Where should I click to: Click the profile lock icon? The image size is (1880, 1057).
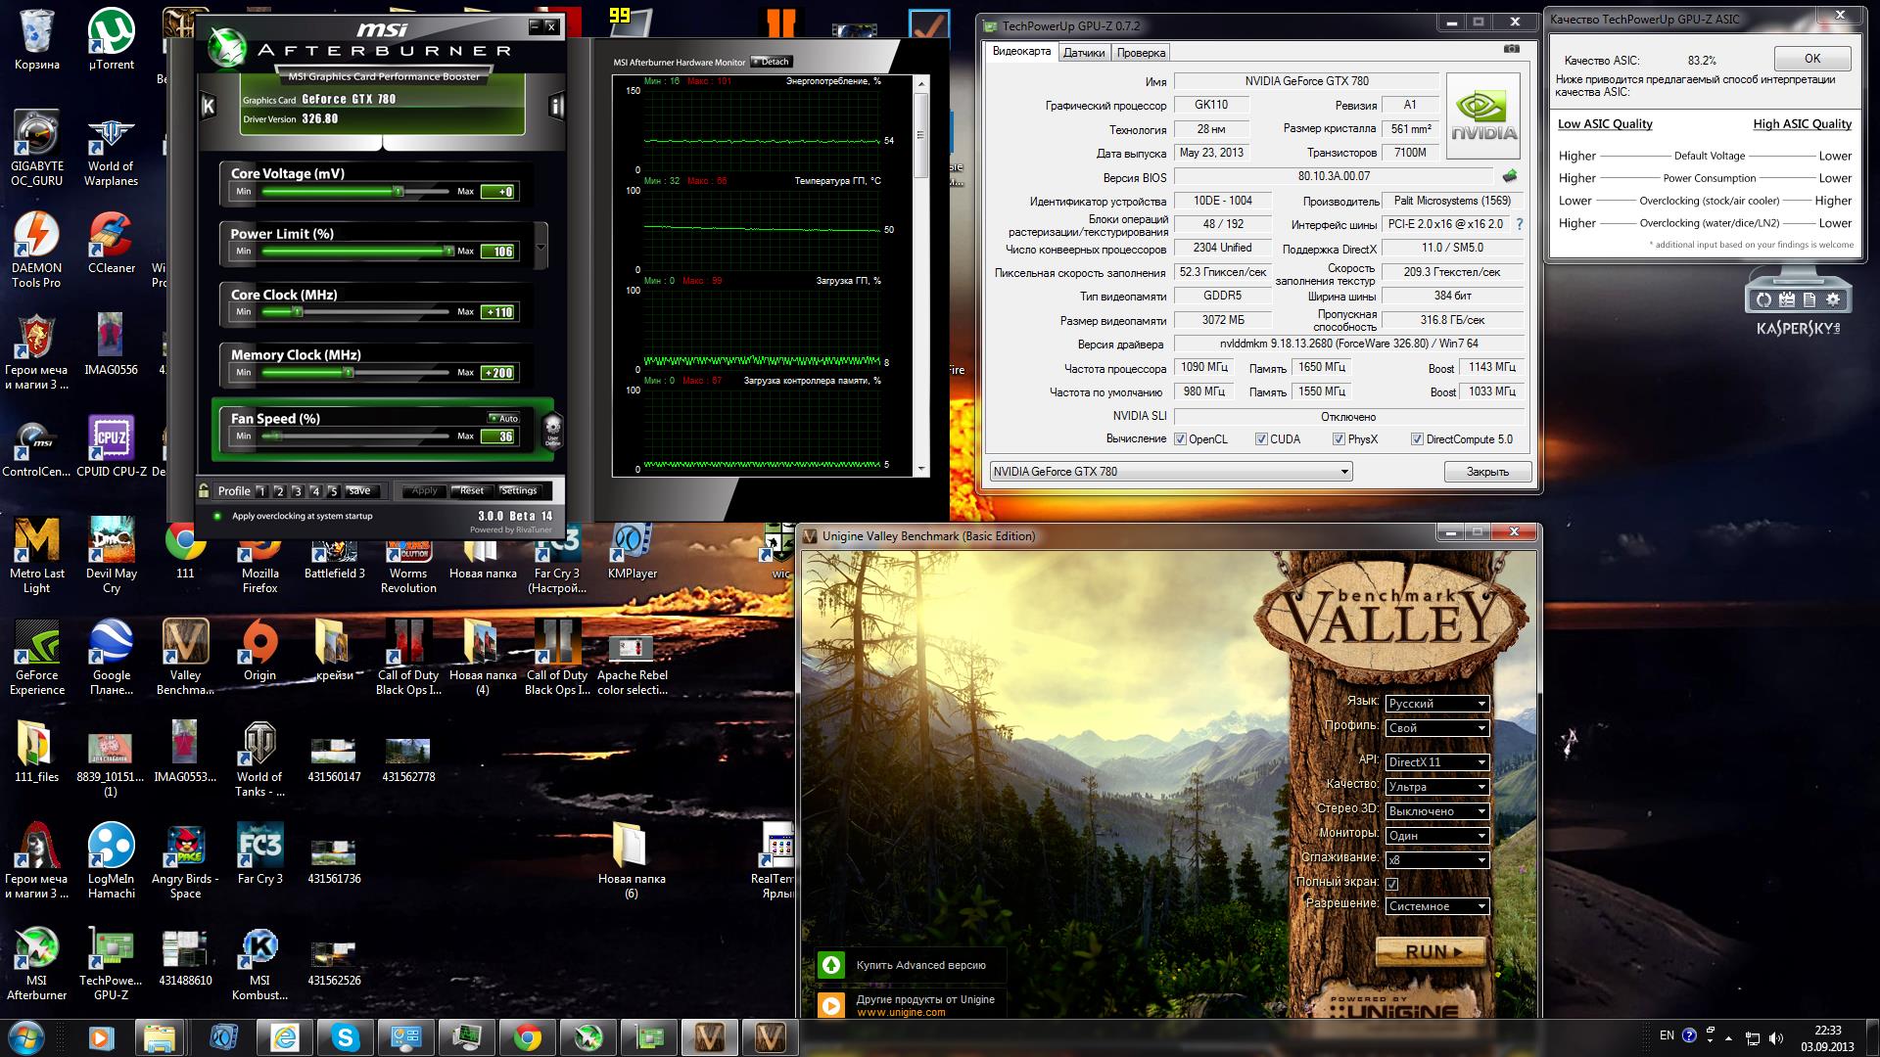(x=204, y=490)
